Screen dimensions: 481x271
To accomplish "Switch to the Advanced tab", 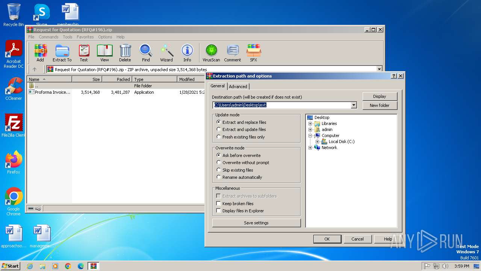I will (238, 87).
